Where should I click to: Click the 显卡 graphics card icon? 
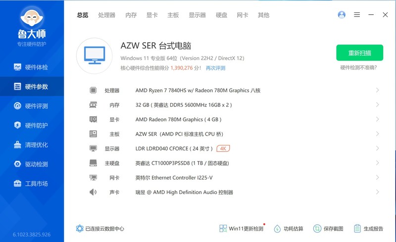[93, 119]
